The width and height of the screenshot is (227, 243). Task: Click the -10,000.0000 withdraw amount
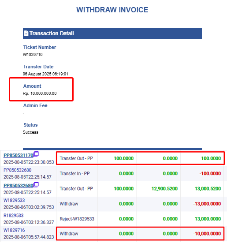(x=207, y=234)
